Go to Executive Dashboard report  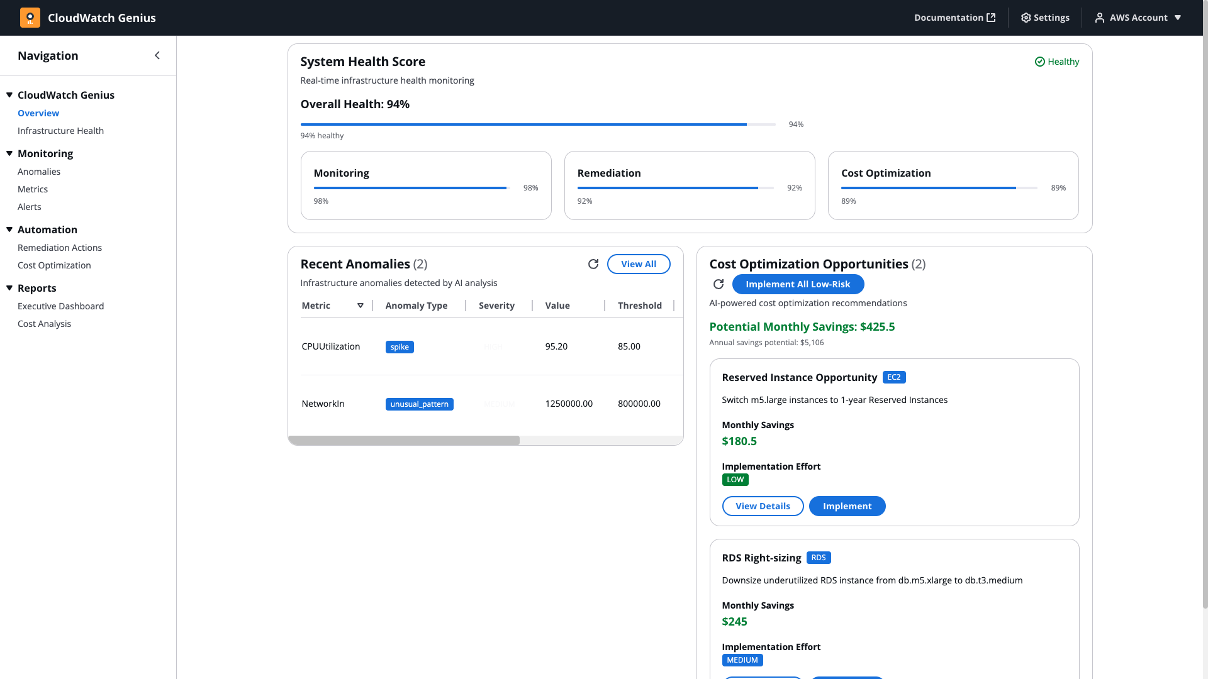tap(60, 306)
